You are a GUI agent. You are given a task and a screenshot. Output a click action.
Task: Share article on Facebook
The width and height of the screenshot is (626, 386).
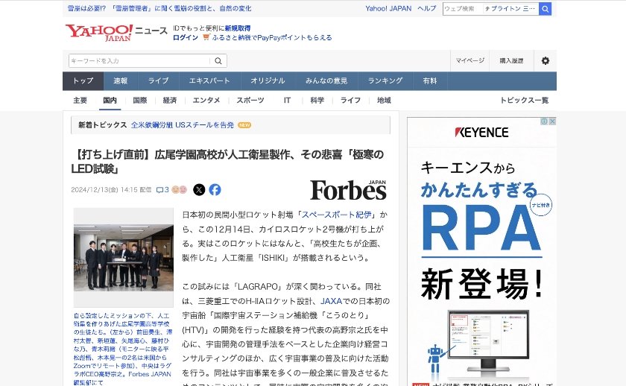215,189
